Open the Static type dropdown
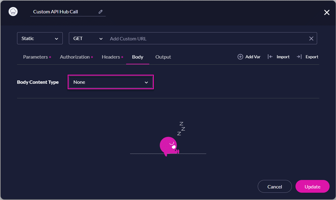This screenshot has height=200, width=336. click(40, 39)
